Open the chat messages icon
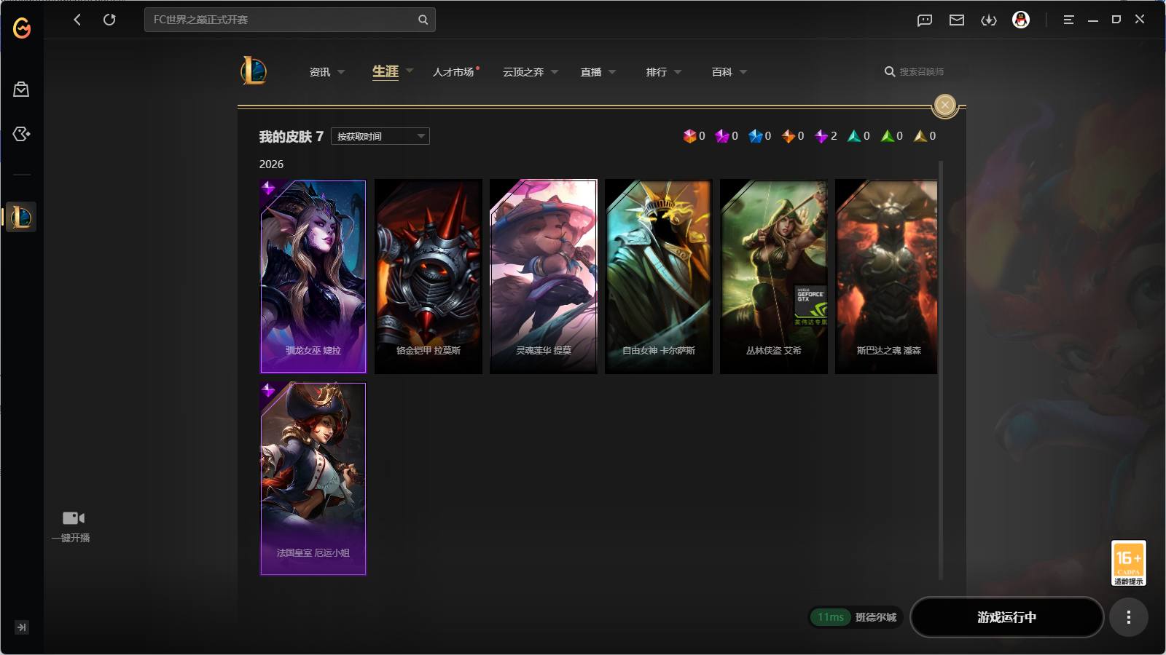 [x=925, y=20]
